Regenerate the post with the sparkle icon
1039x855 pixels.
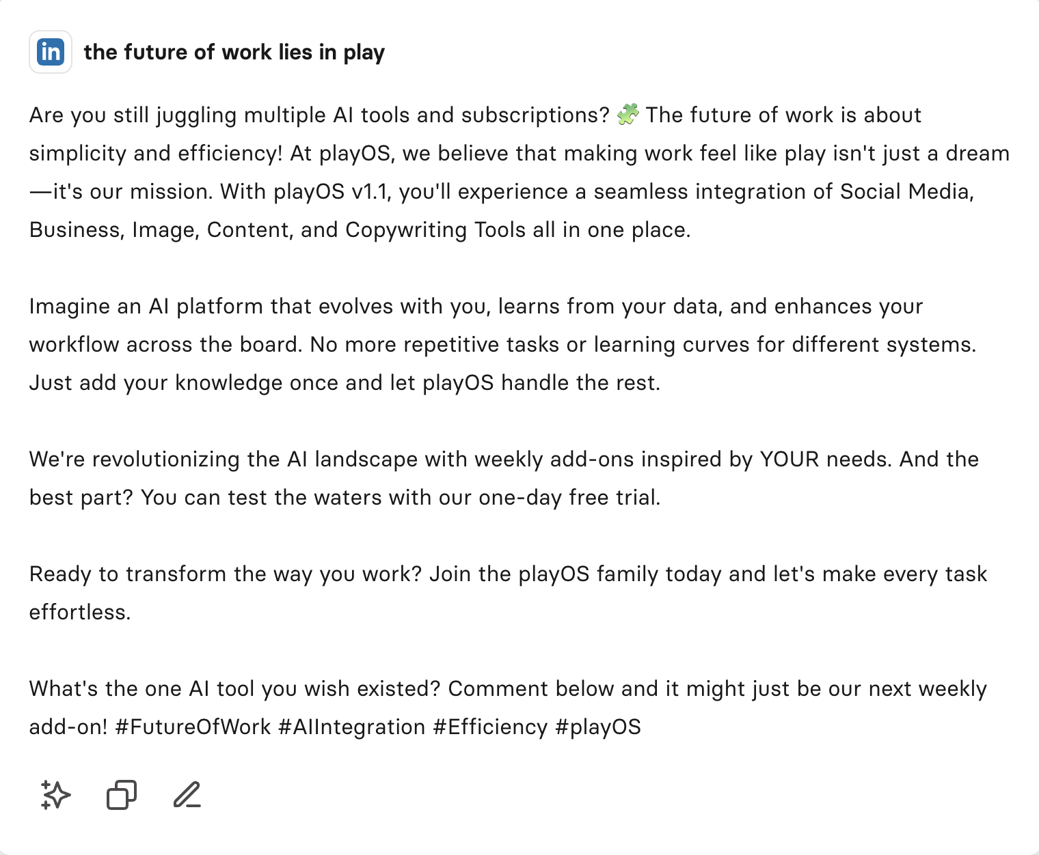55,795
